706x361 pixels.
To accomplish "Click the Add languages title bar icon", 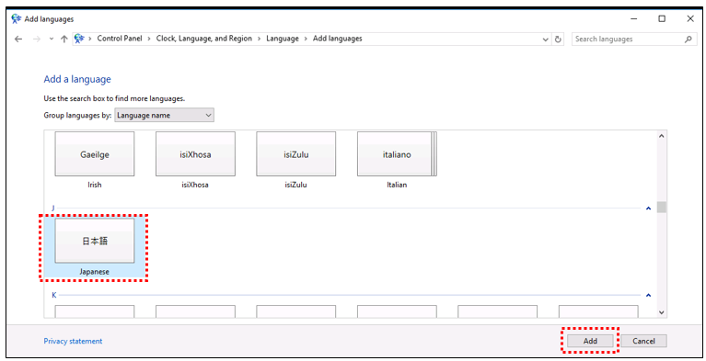I will (x=17, y=19).
